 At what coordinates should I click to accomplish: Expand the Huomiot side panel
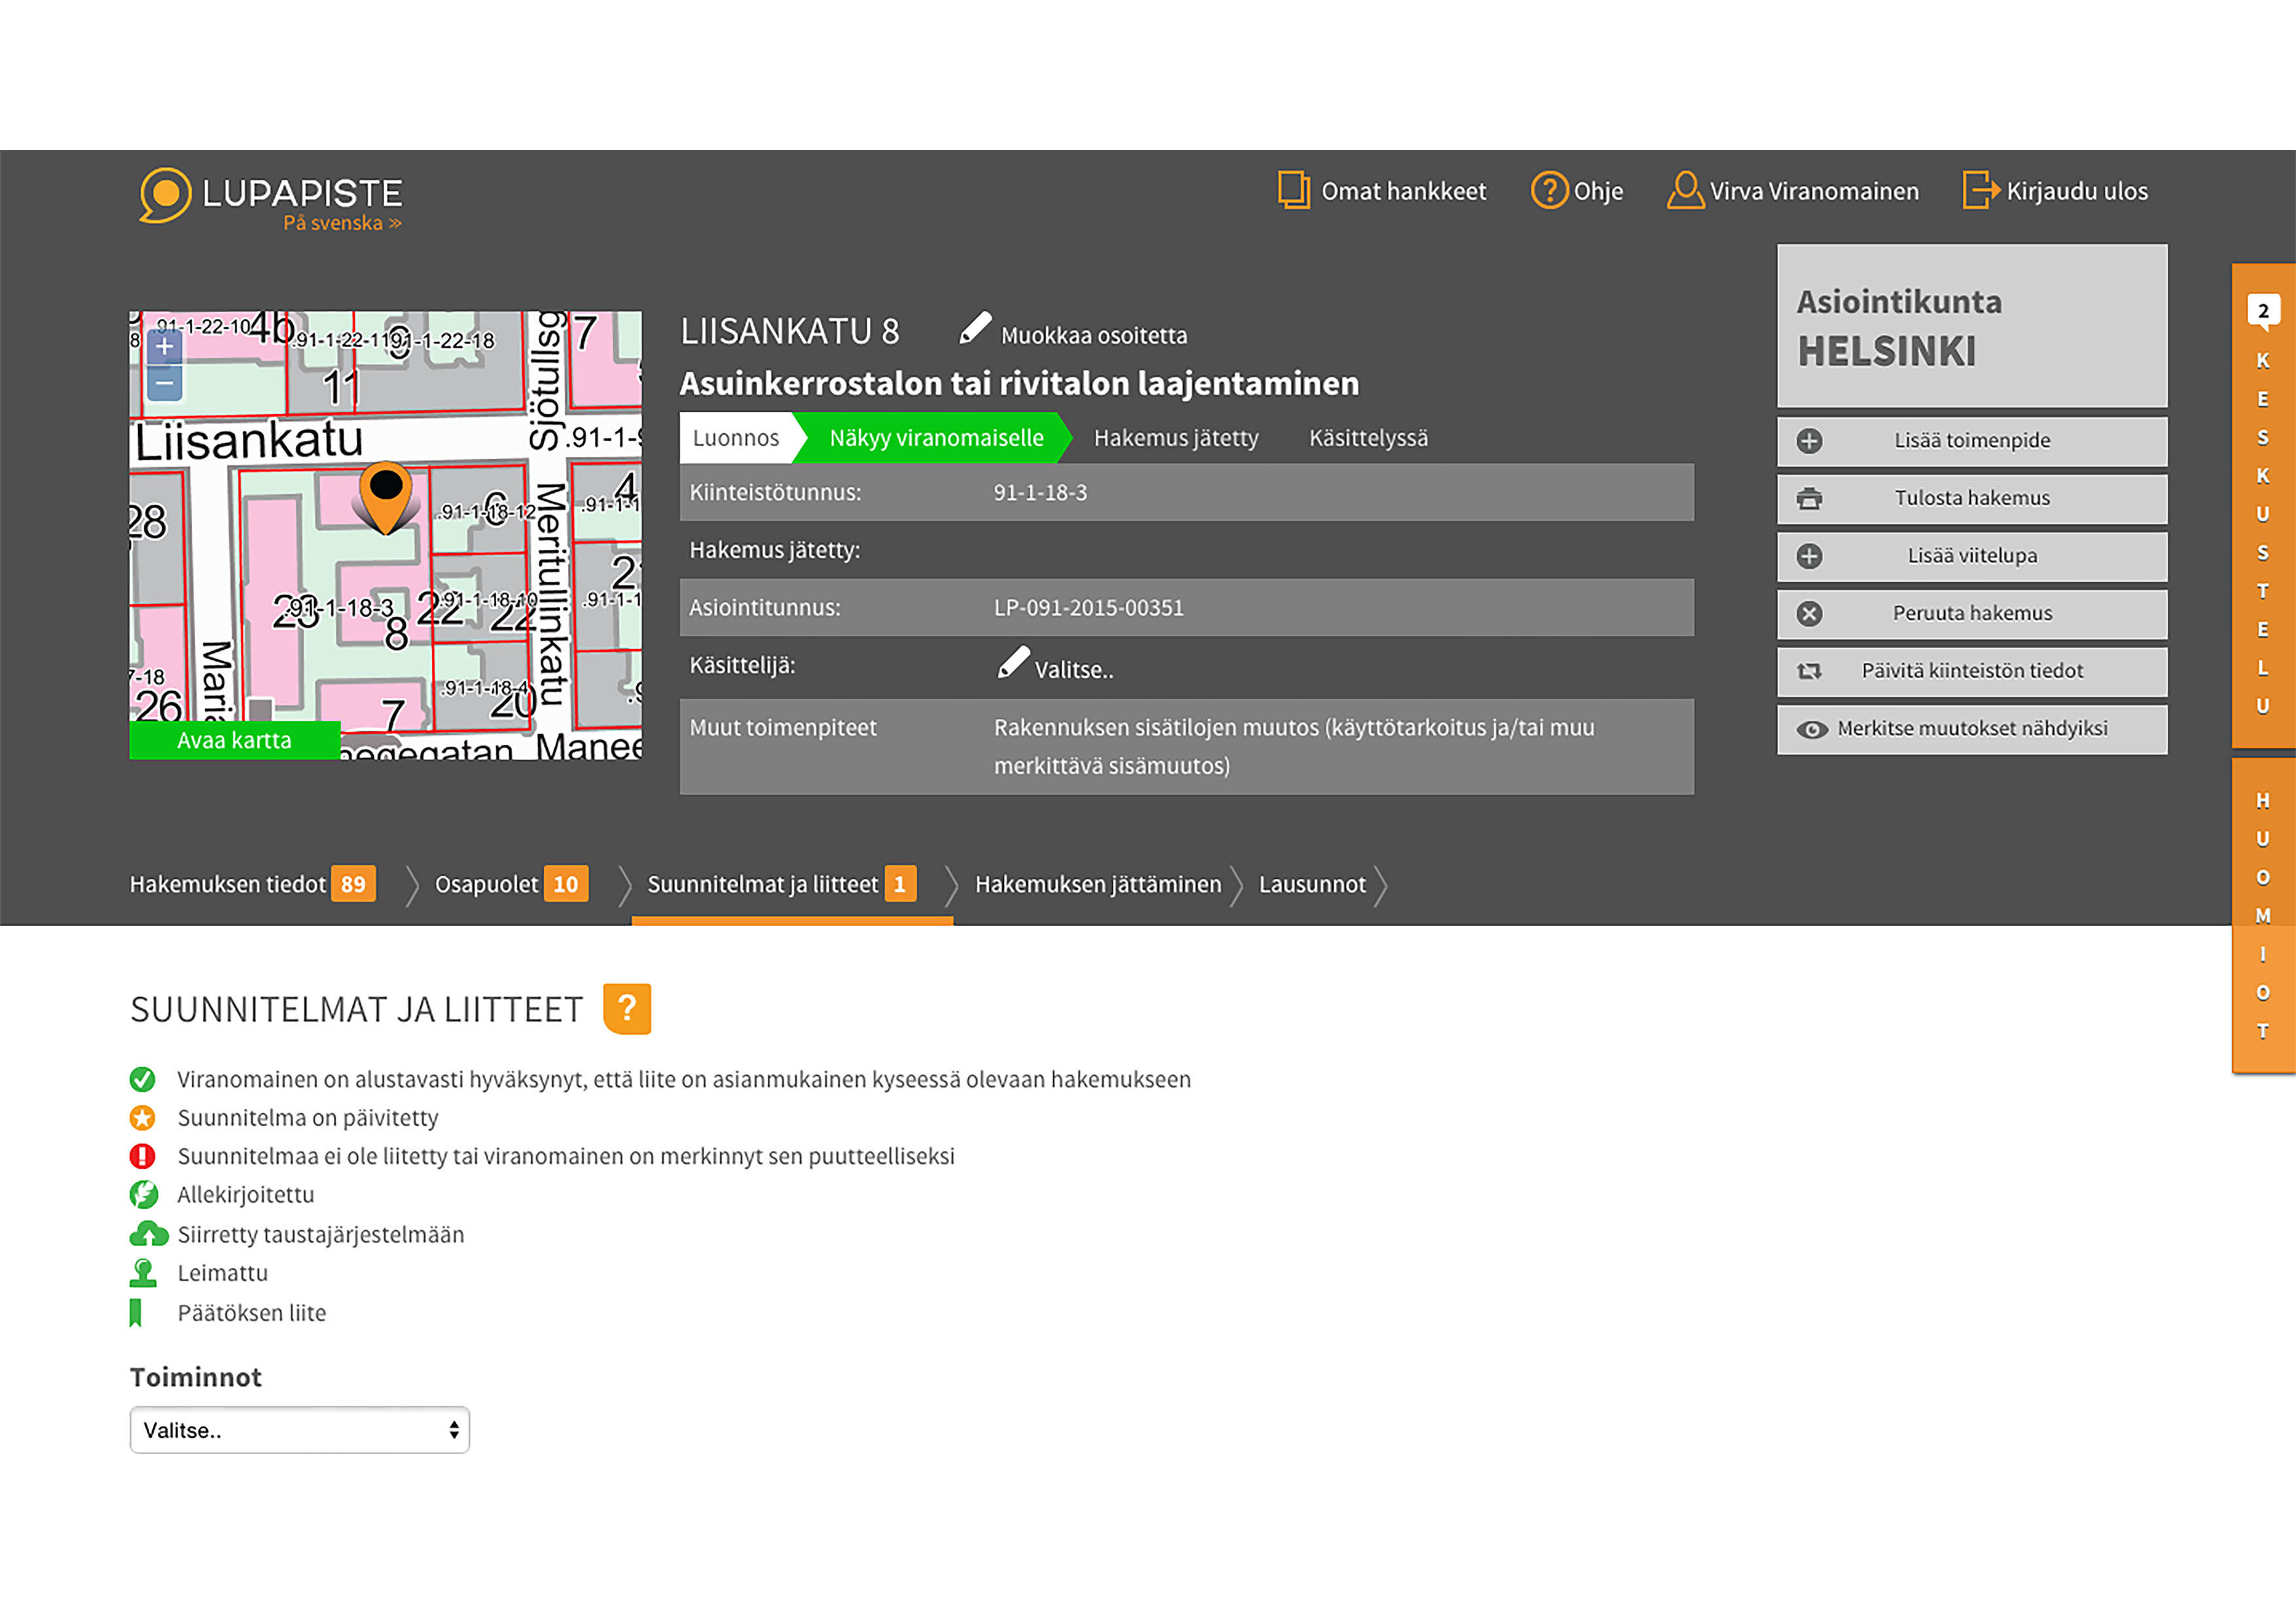tap(2262, 915)
